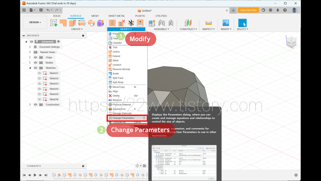321x181 pixels.
Task: Switch to the MESH tab
Action: click(x=95, y=16)
